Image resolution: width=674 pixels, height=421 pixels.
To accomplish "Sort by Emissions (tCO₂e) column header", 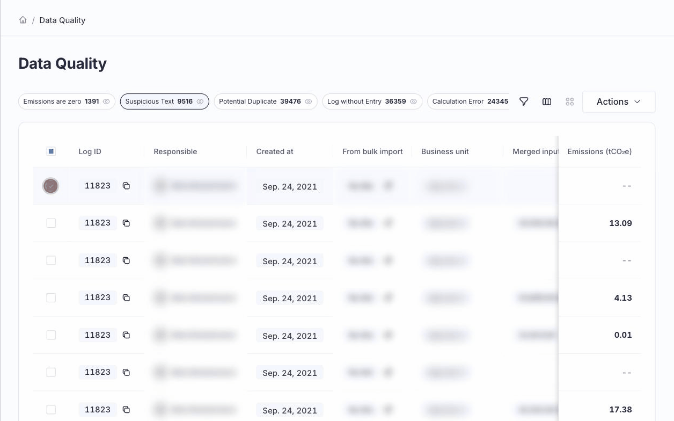I will pos(599,151).
